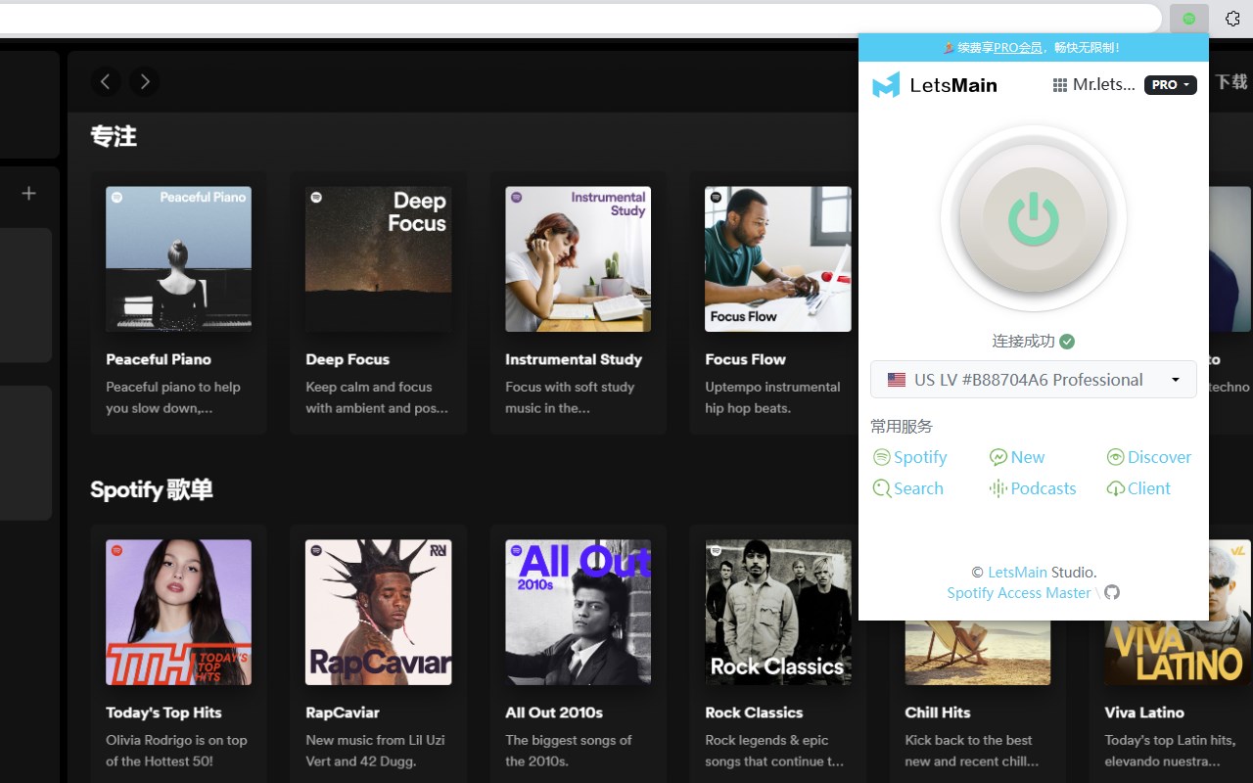The width and height of the screenshot is (1253, 783).
Task: Click the green LetsMain extension icon in toolbar
Action: pyautogui.click(x=1189, y=19)
